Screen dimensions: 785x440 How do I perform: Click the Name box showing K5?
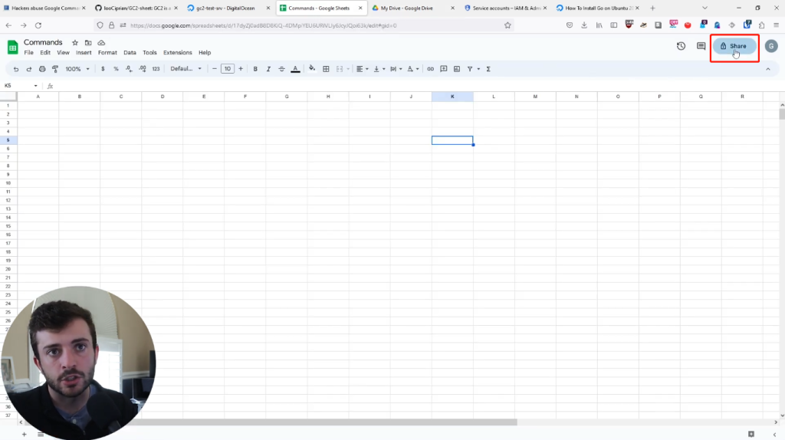(x=21, y=86)
